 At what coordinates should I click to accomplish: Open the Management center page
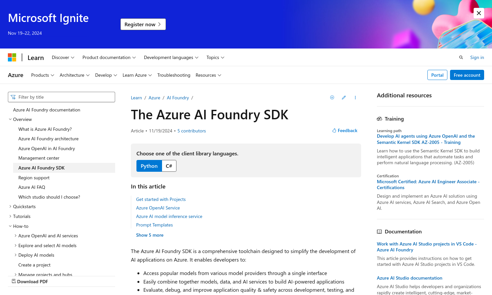pos(39,158)
